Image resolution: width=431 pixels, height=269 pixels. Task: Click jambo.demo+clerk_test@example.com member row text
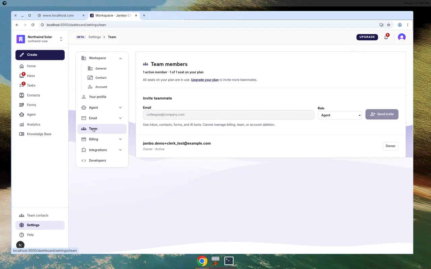pos(177,143)
